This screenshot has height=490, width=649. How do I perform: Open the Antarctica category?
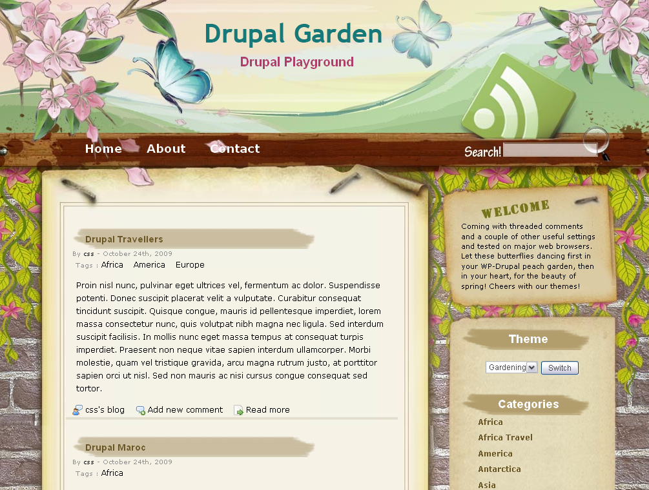(x=500, y=469)
